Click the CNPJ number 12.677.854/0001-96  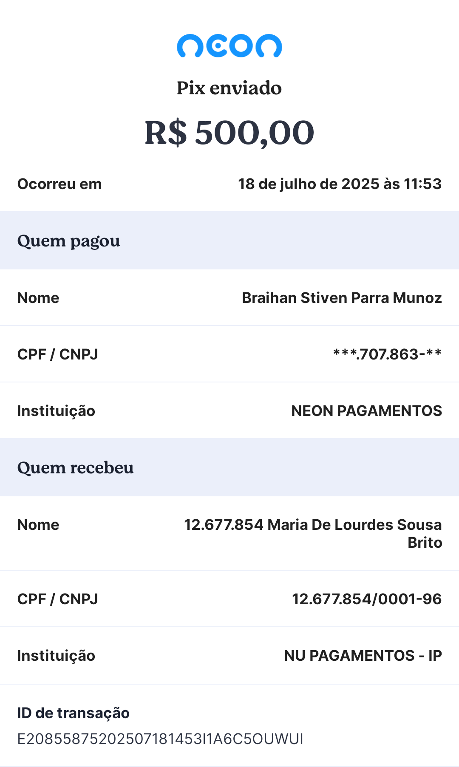pos(366,599)
